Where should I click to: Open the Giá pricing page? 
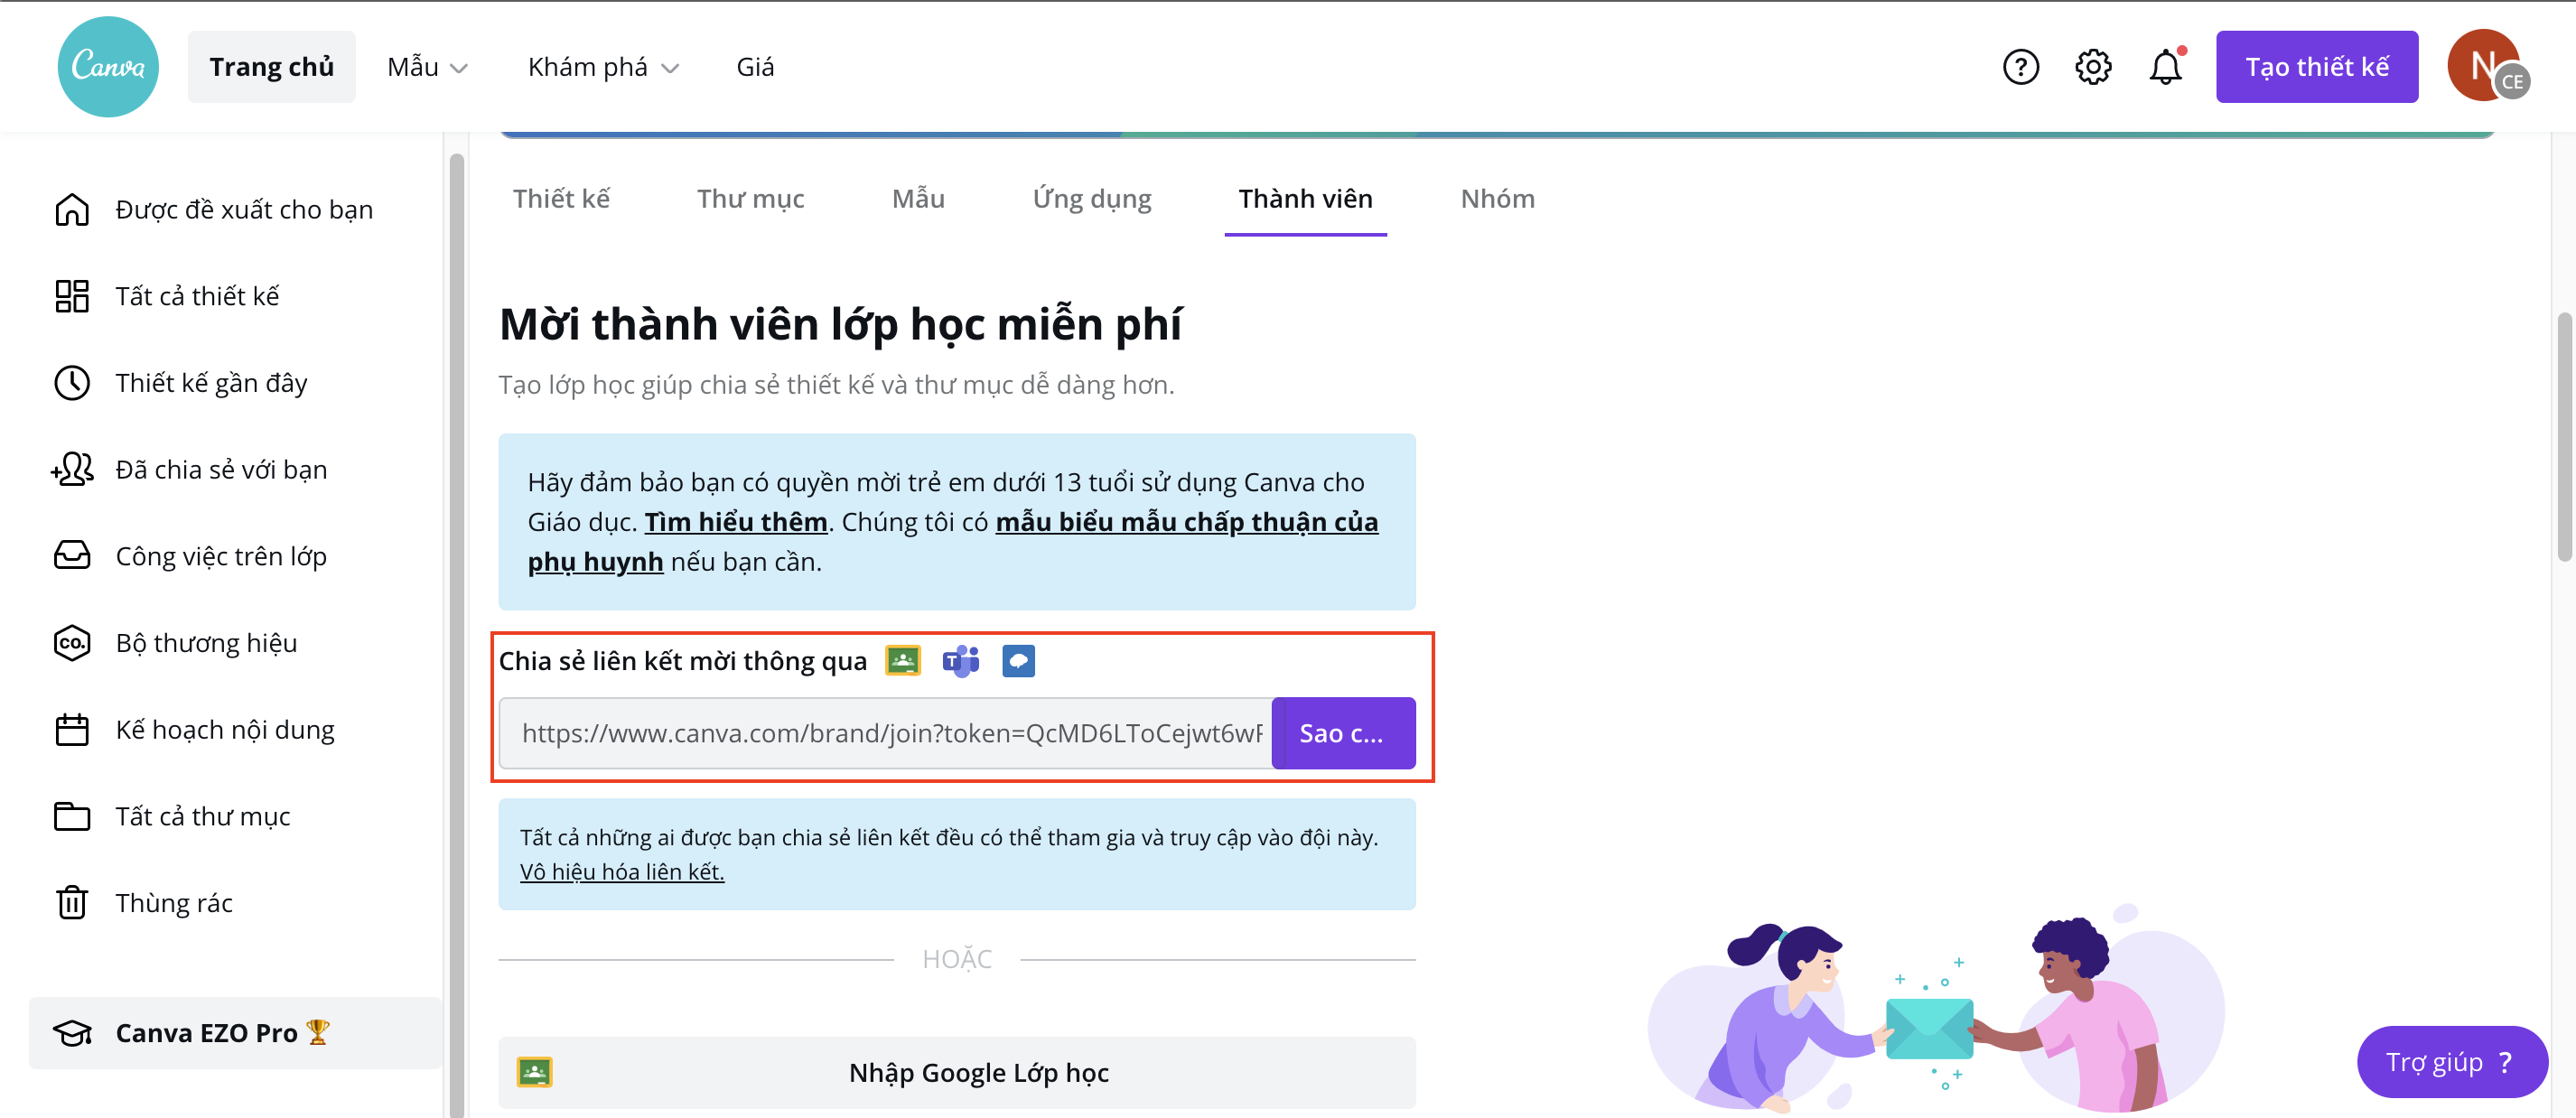point(755,67)
